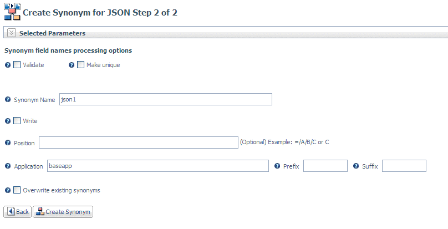Viewport: 448px width, 229px height.
Task: Open help icon next to Prefix
Action: [x=277, y=166]
